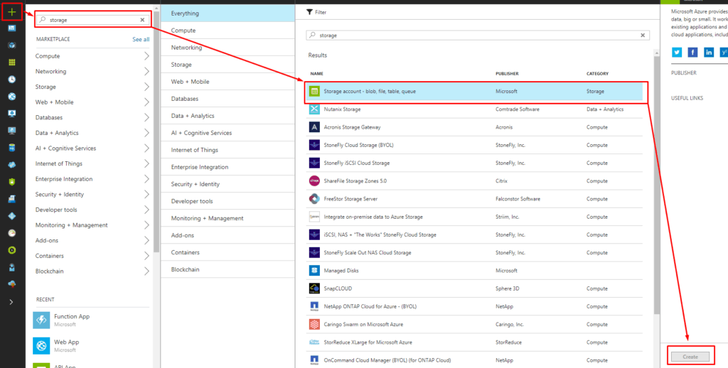Screen dimensions: 728x368
Task: Click in the left storage search field
Action: 93,20
